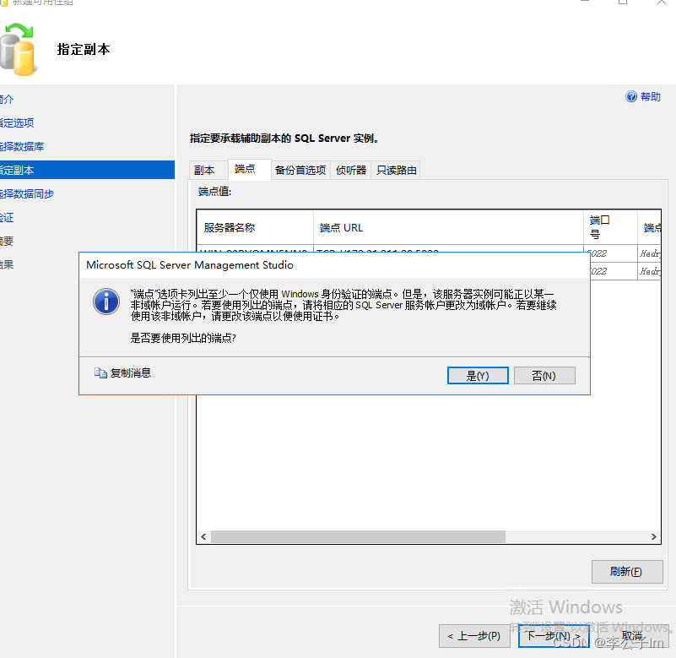Proceed with the 下一步(N) button
676x658 pixels.
(553, 635)
